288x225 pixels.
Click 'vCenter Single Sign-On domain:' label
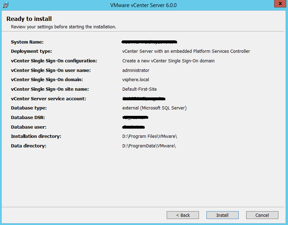pos(47,80)
